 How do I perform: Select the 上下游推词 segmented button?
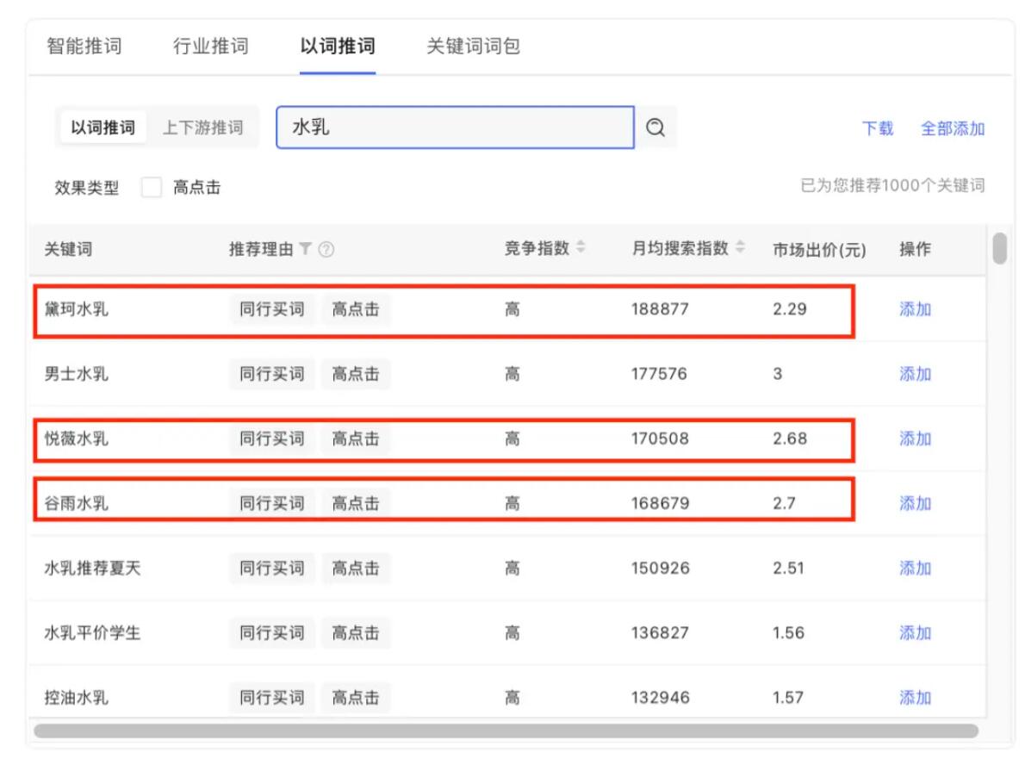tap(202, 127)
